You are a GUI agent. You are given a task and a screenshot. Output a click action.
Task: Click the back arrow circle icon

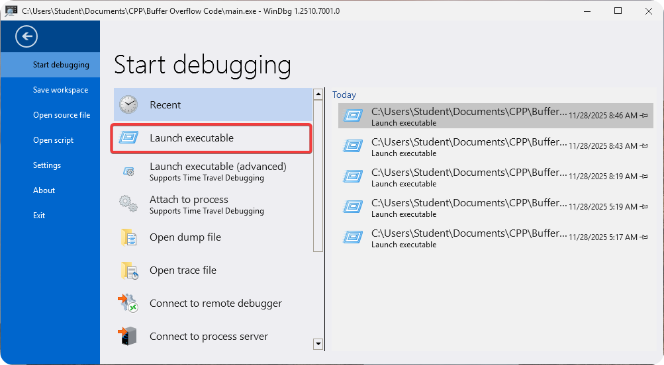26,36
